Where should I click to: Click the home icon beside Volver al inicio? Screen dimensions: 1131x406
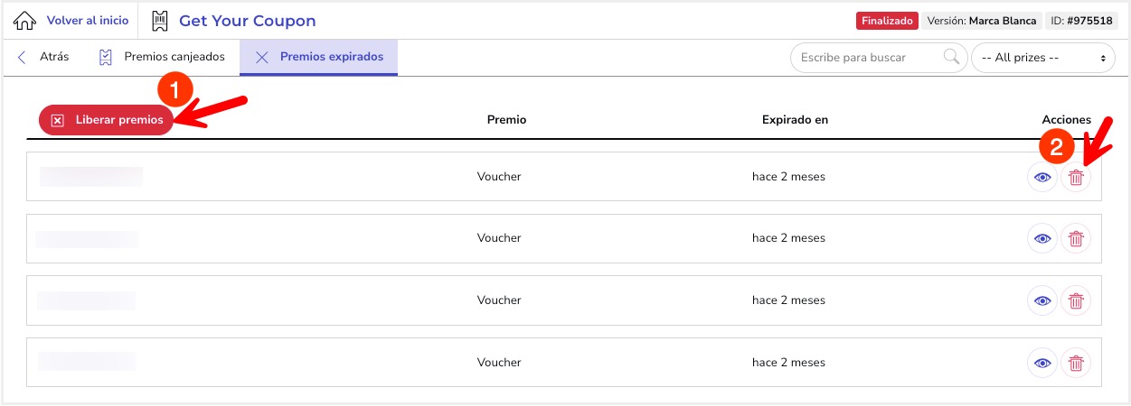pos(25,20)
